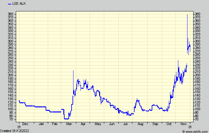Click the 70 value on right axis
Screen dimensions: 209x133
point(197,119)
